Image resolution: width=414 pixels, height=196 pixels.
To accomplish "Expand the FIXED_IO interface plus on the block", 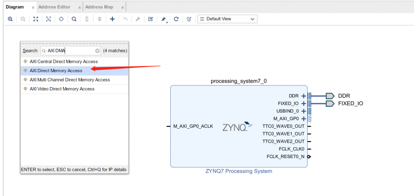I will click(x=304, y=104).
